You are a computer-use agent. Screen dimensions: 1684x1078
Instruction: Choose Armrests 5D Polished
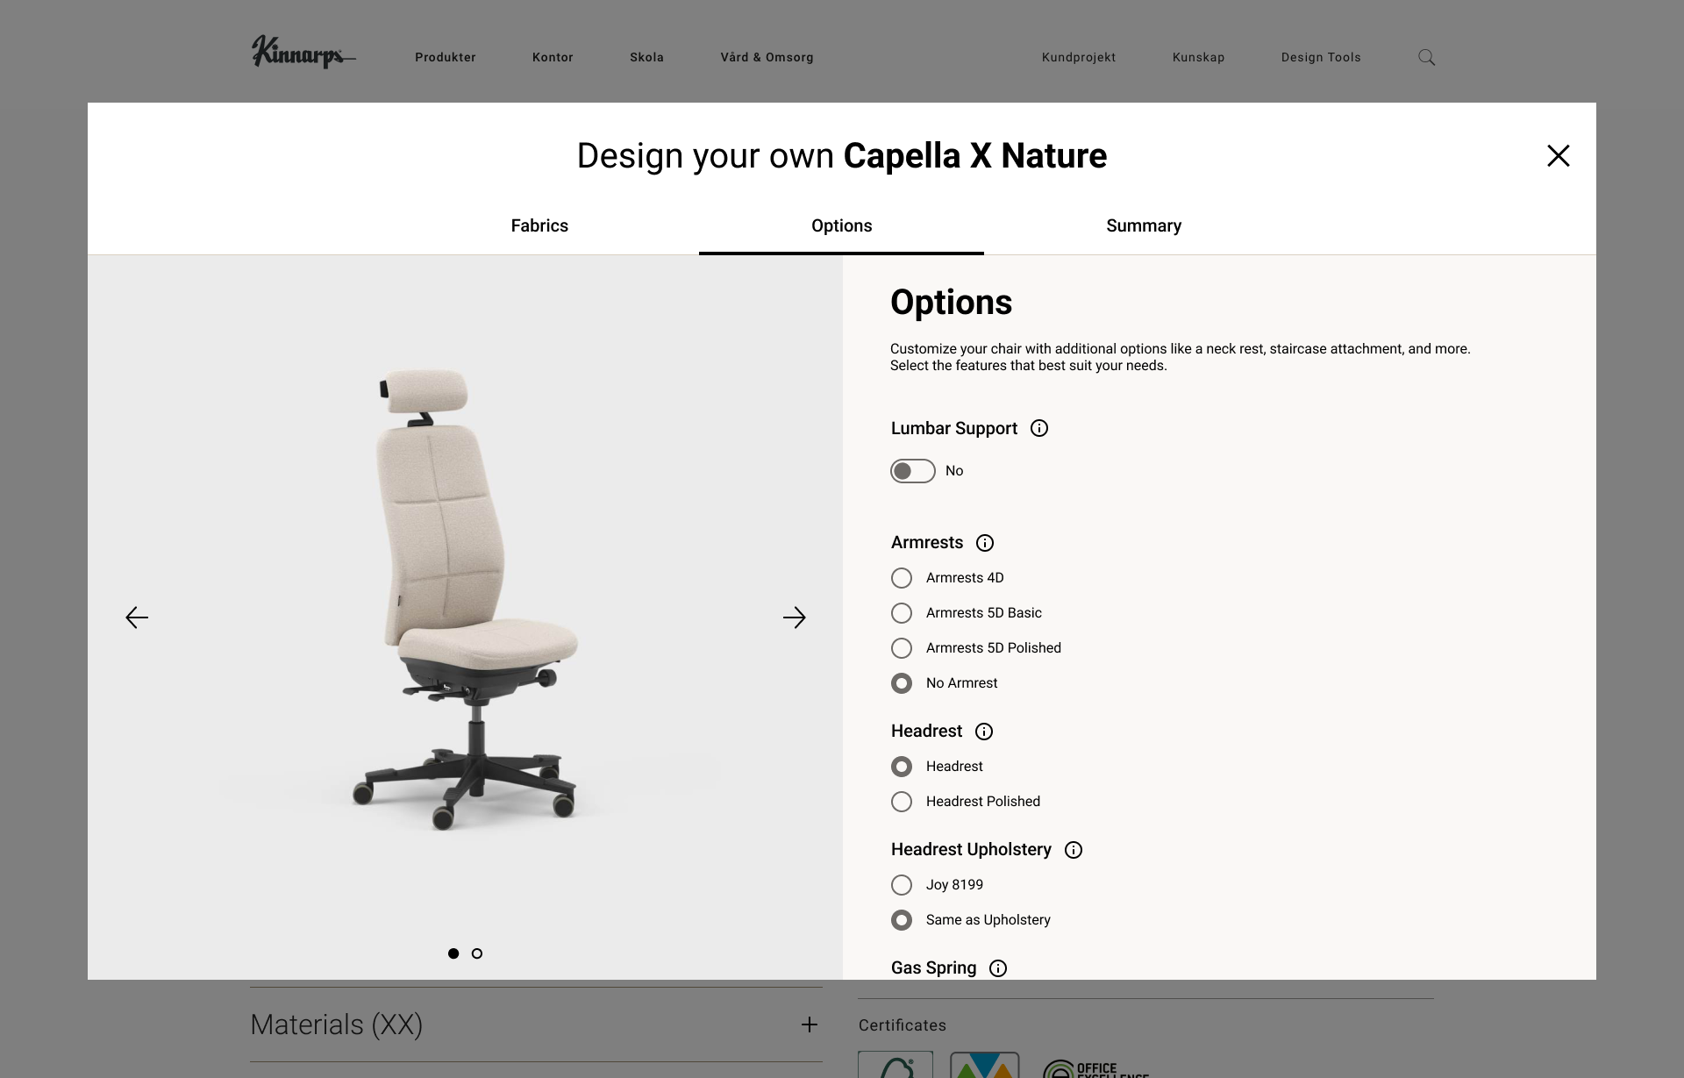point(902,648)
